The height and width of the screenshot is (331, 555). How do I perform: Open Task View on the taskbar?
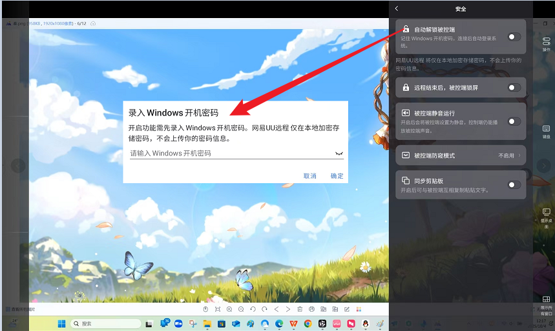click(x=149, y=323)
